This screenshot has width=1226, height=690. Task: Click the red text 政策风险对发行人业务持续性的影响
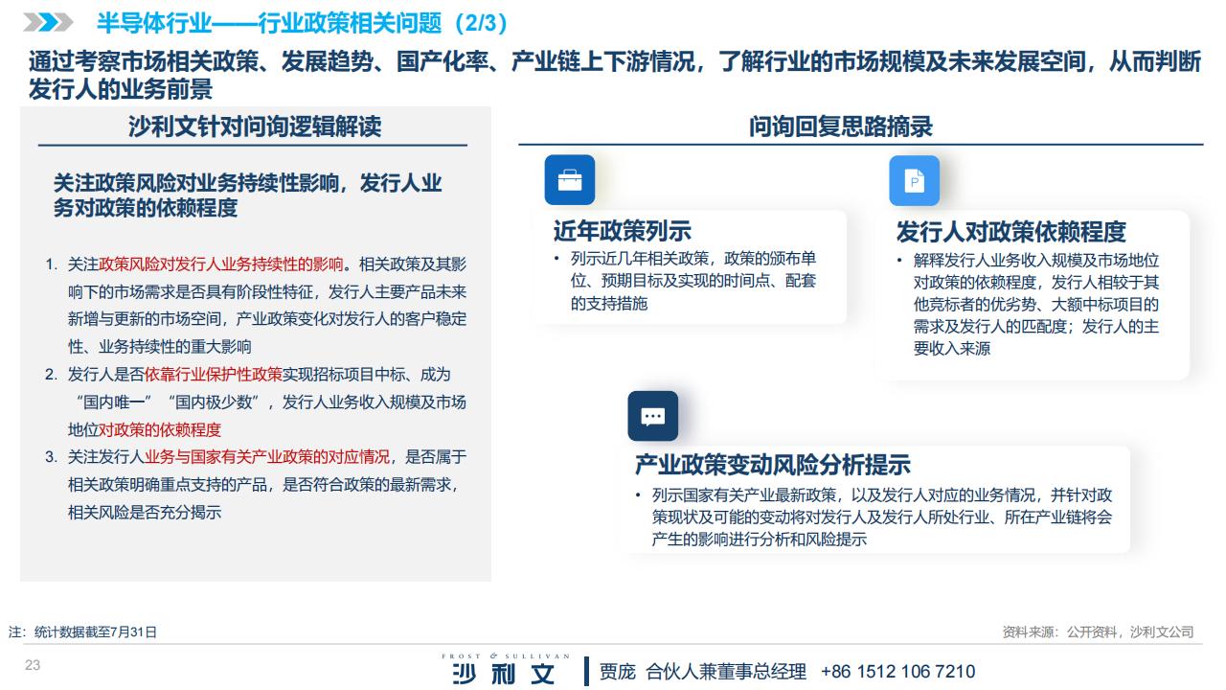[x=220, y=264]
